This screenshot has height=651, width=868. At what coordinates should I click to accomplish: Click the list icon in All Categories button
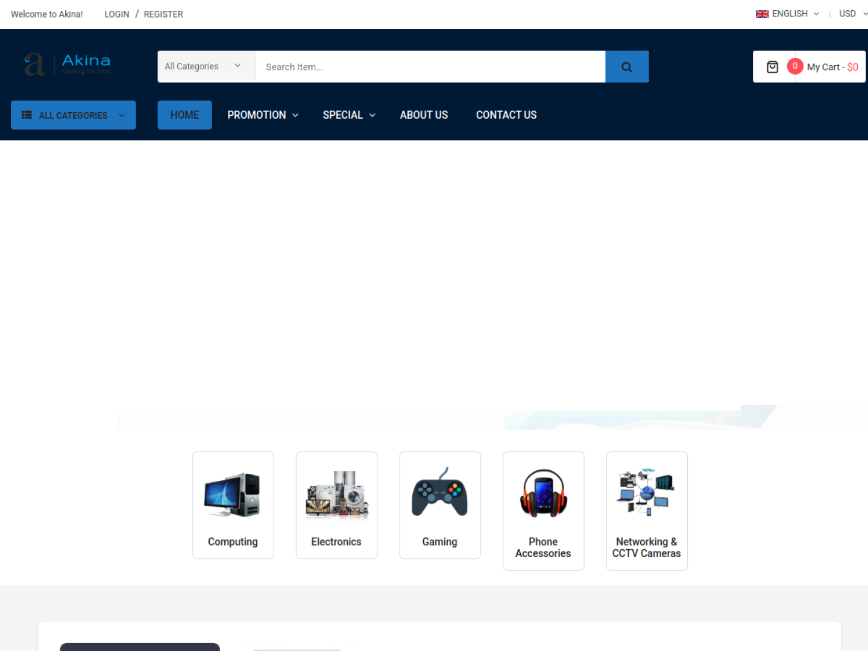27,115
